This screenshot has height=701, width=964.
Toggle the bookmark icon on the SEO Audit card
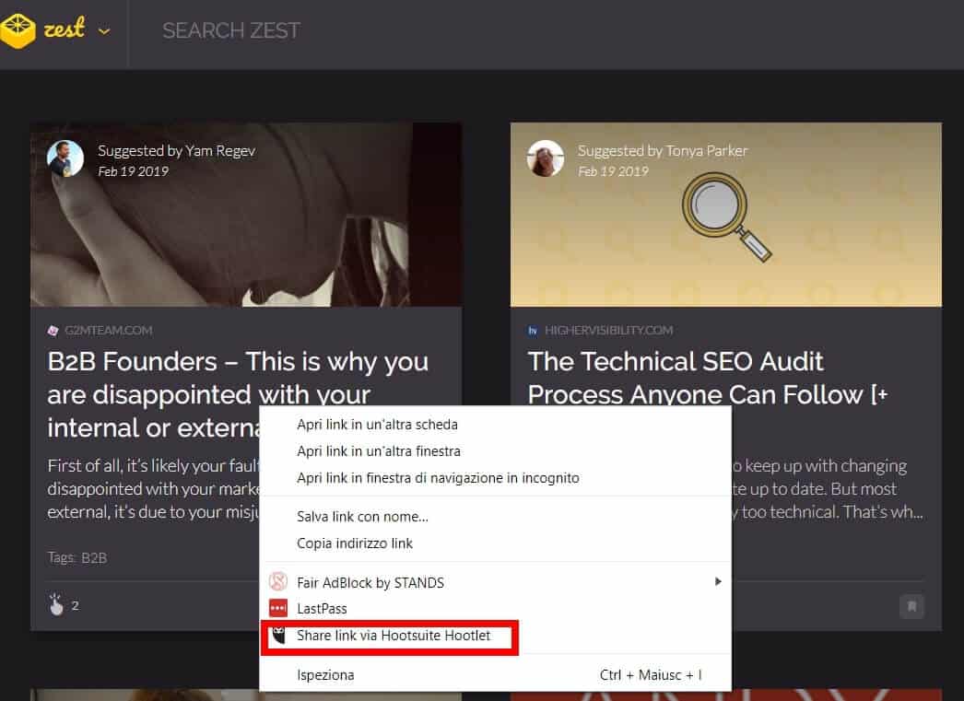coord(911,607)
